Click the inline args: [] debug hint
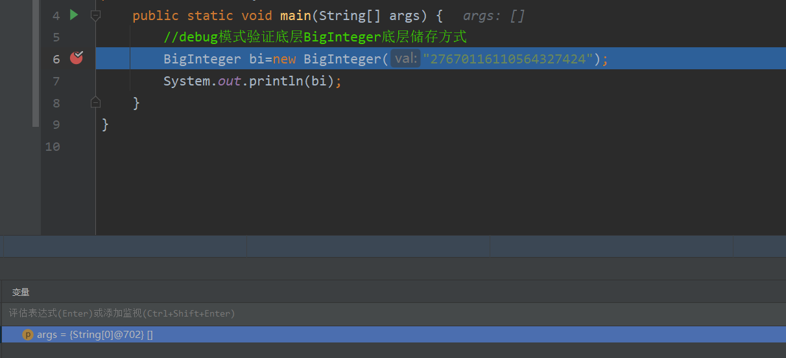Screen dimensions: 786x358 (494, 16)
